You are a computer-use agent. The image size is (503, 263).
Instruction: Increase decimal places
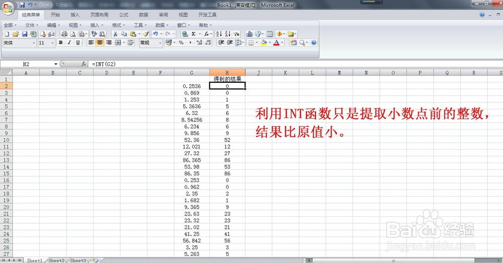(199, 43)
